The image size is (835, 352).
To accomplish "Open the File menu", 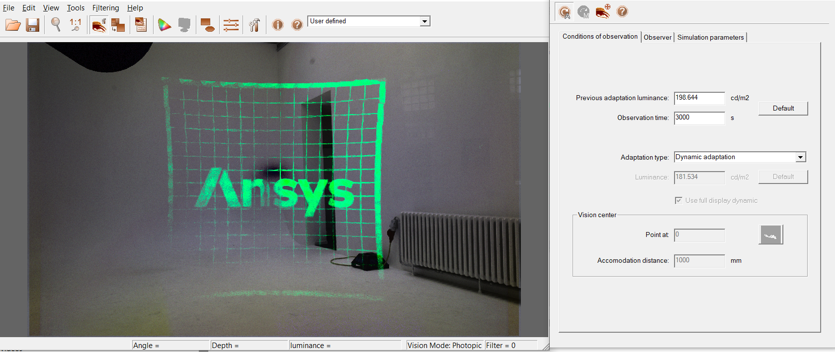I will pyautogui.click(x=8, y=8).
